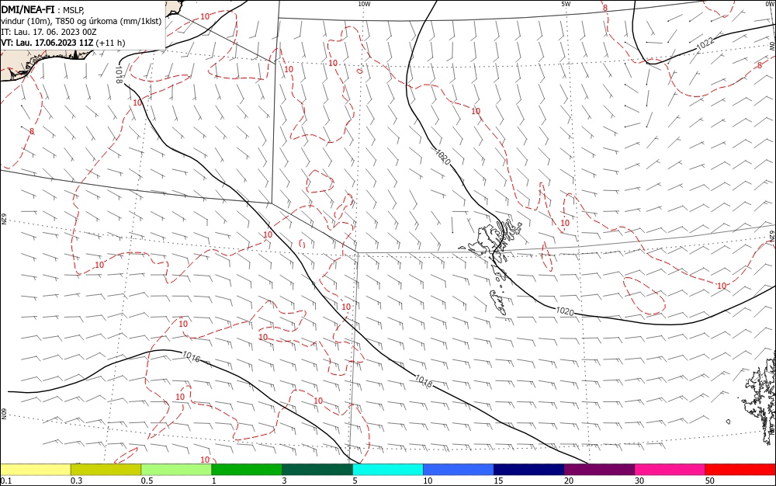This screenshot has height=486, width=776.
Task: Click the legend value '15'
Action: tap(498, 481)
